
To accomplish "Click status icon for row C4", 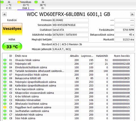I will 5,104.
